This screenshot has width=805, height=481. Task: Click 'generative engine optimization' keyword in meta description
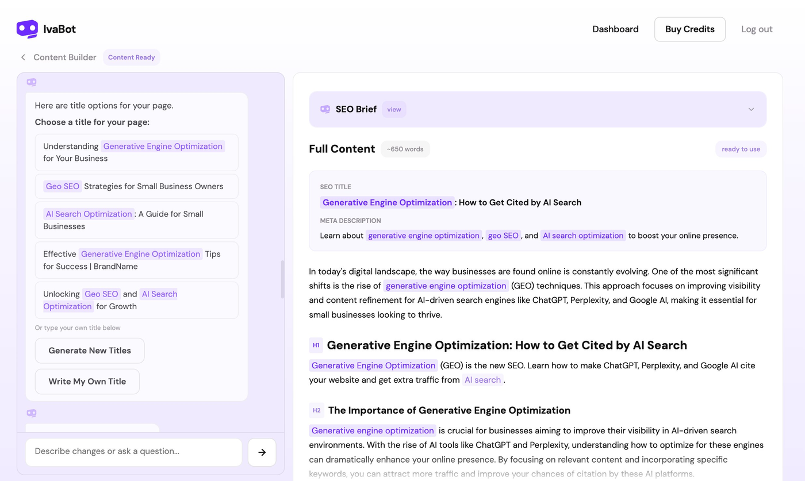pyautogui.click(x=424, y=236)
